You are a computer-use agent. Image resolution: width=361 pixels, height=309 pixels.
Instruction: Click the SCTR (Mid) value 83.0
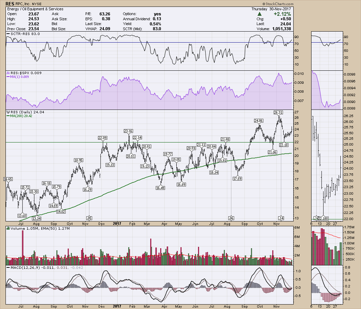[x=157, y=29]
